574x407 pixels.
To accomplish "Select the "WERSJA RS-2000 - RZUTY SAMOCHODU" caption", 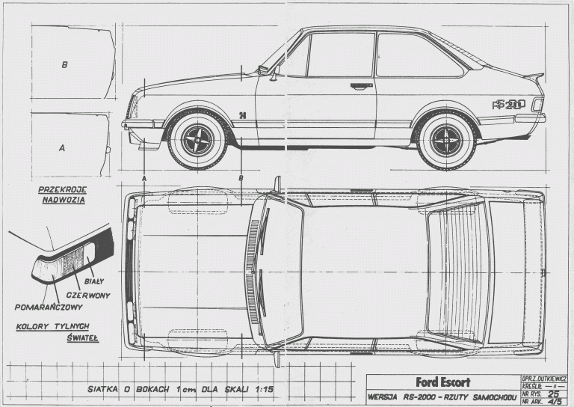I will tap(442, 397).
